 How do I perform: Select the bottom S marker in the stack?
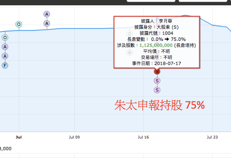click(157, 90)
